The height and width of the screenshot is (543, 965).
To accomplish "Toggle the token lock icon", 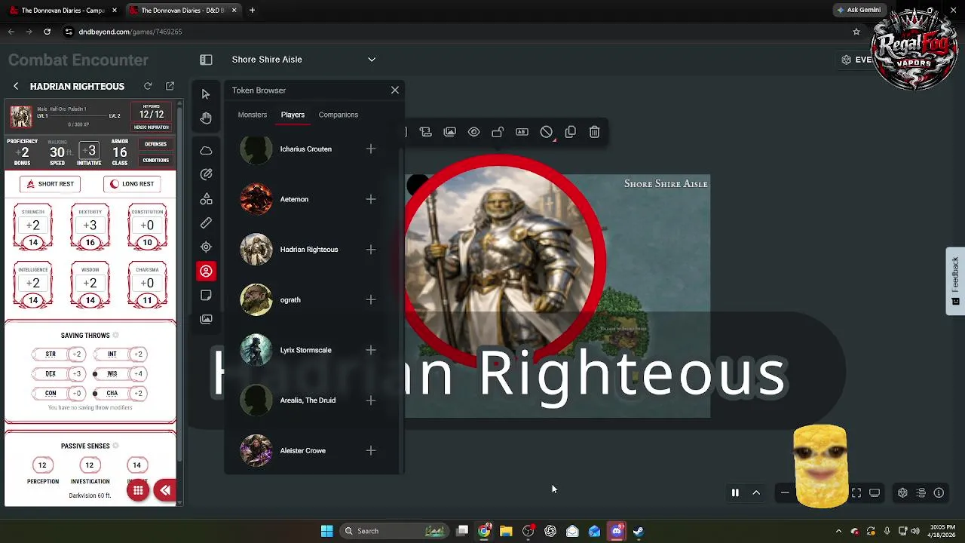I will click(x=498, y=132).
